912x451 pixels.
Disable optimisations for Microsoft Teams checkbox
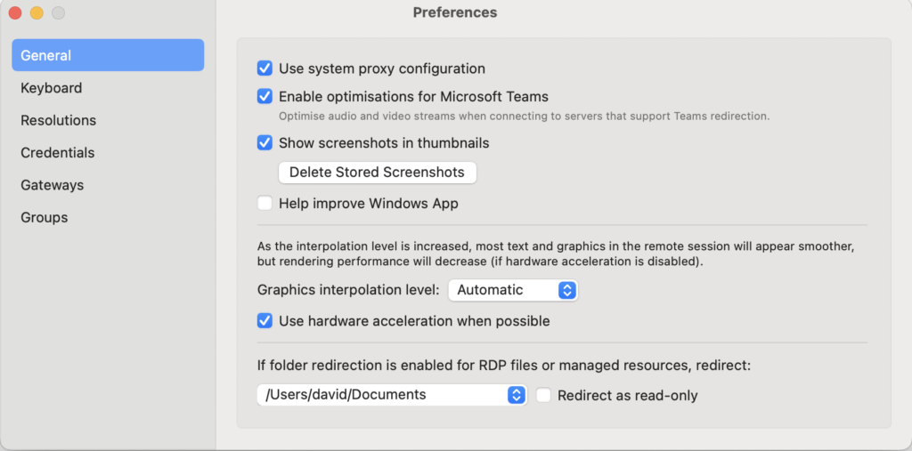click(x=265, y=96)
